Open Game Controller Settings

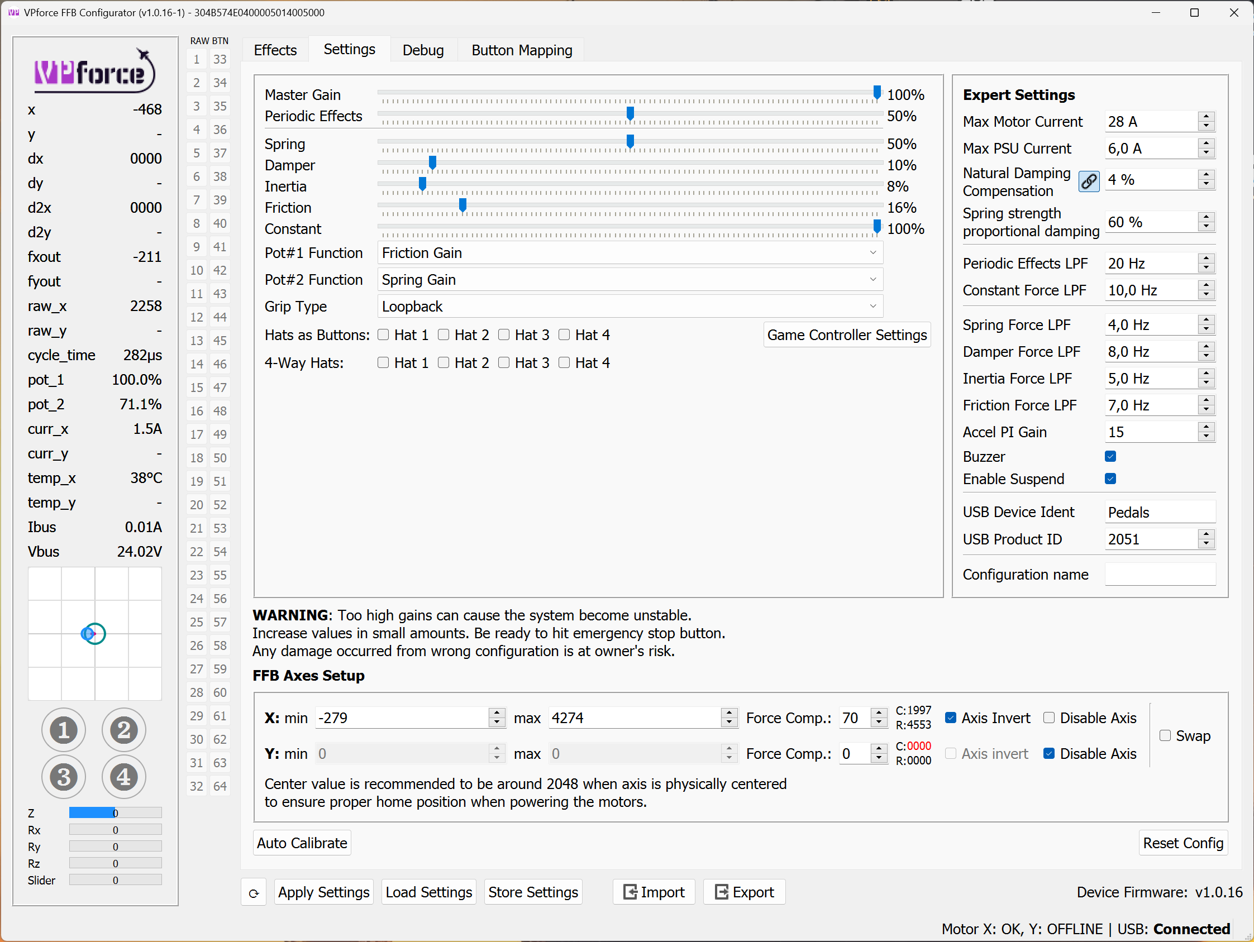click(x=846, y=334)
